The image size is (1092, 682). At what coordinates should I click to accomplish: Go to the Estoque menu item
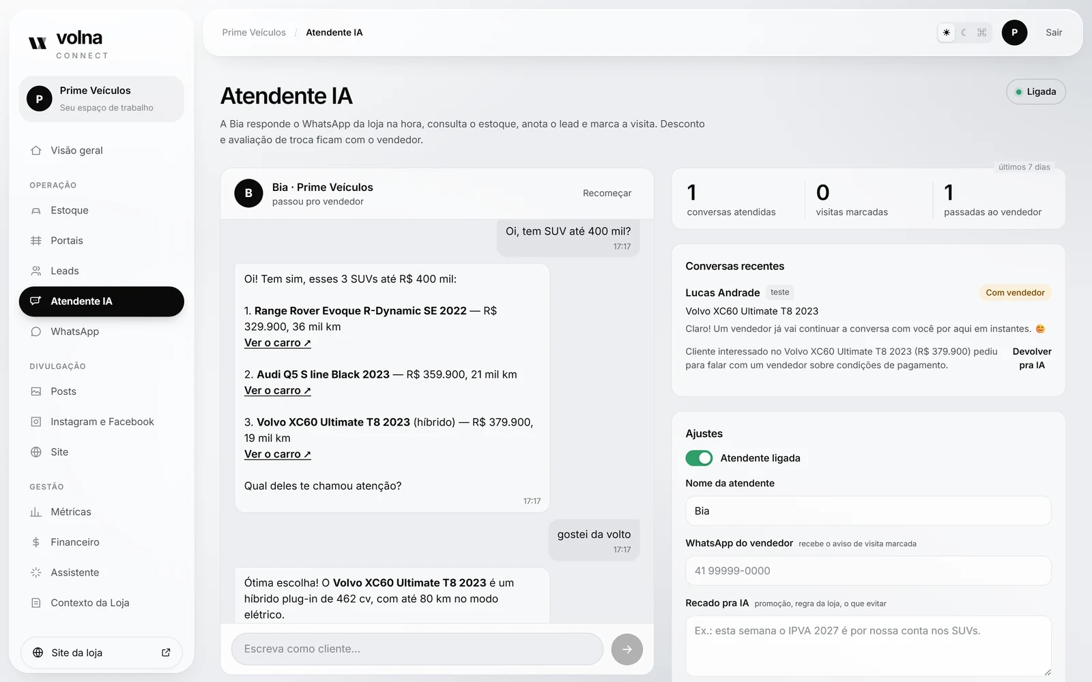(102, 211)
